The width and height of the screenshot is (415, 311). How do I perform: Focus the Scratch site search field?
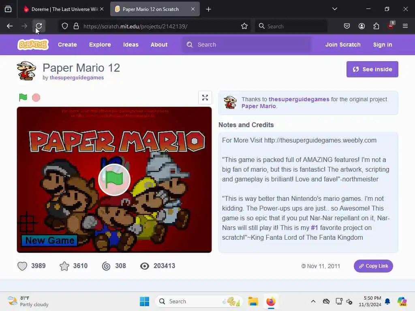click(x=247, y=45)
